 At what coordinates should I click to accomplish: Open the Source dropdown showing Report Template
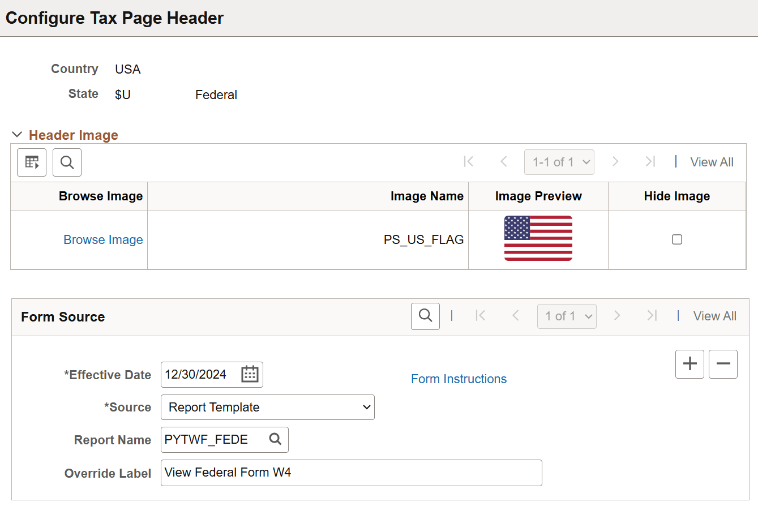267,407
